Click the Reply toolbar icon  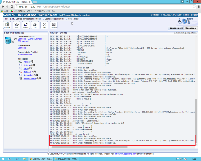tap(16, 25)
